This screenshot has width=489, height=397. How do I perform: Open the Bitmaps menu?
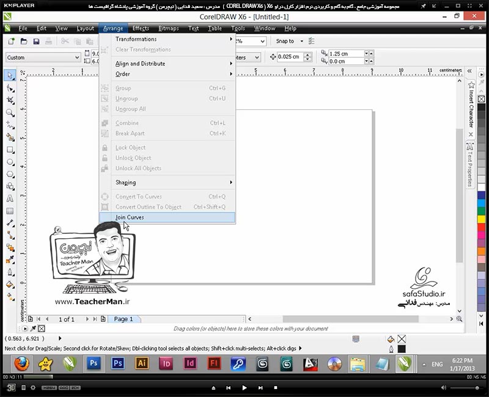point(169,28)
